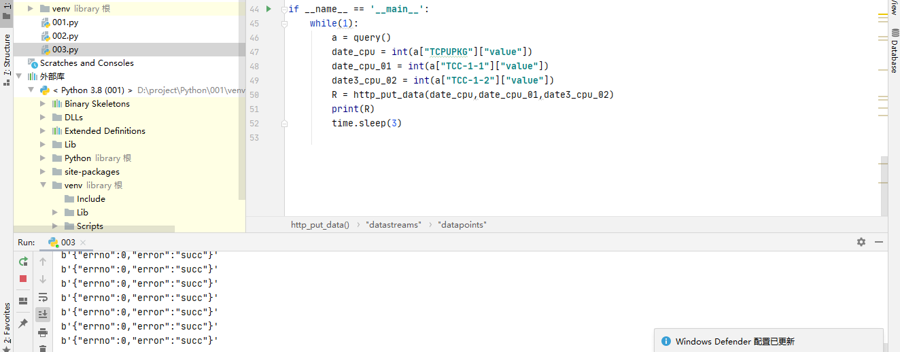Image resolution: width=900 pixels, height=352 pixels.
Task: Click project tree horizontal scrollbar
Action: point(94,229)
